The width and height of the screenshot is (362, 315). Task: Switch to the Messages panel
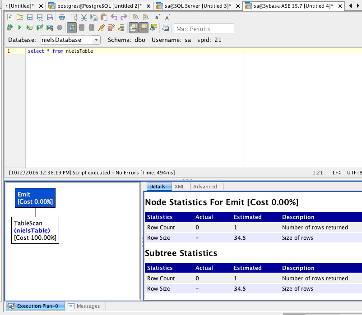[x=84, y=306]
